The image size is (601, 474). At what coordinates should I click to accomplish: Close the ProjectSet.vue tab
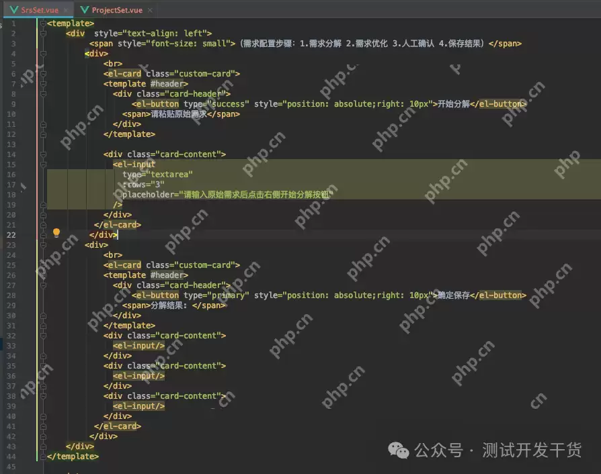151,10
